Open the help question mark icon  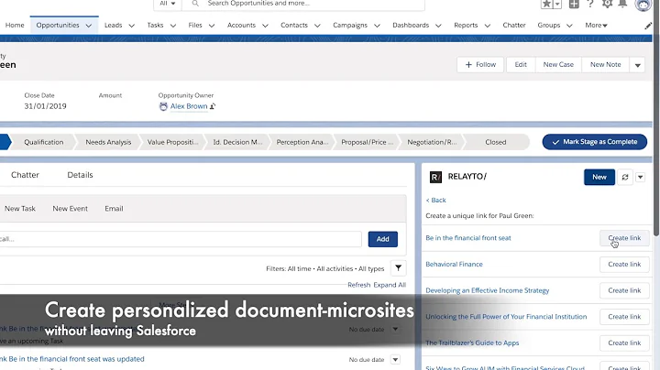point(590,4)
